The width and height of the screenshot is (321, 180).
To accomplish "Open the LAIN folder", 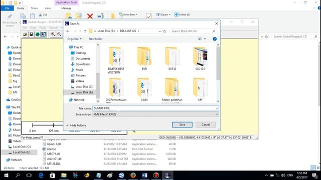I will point(144,89).
